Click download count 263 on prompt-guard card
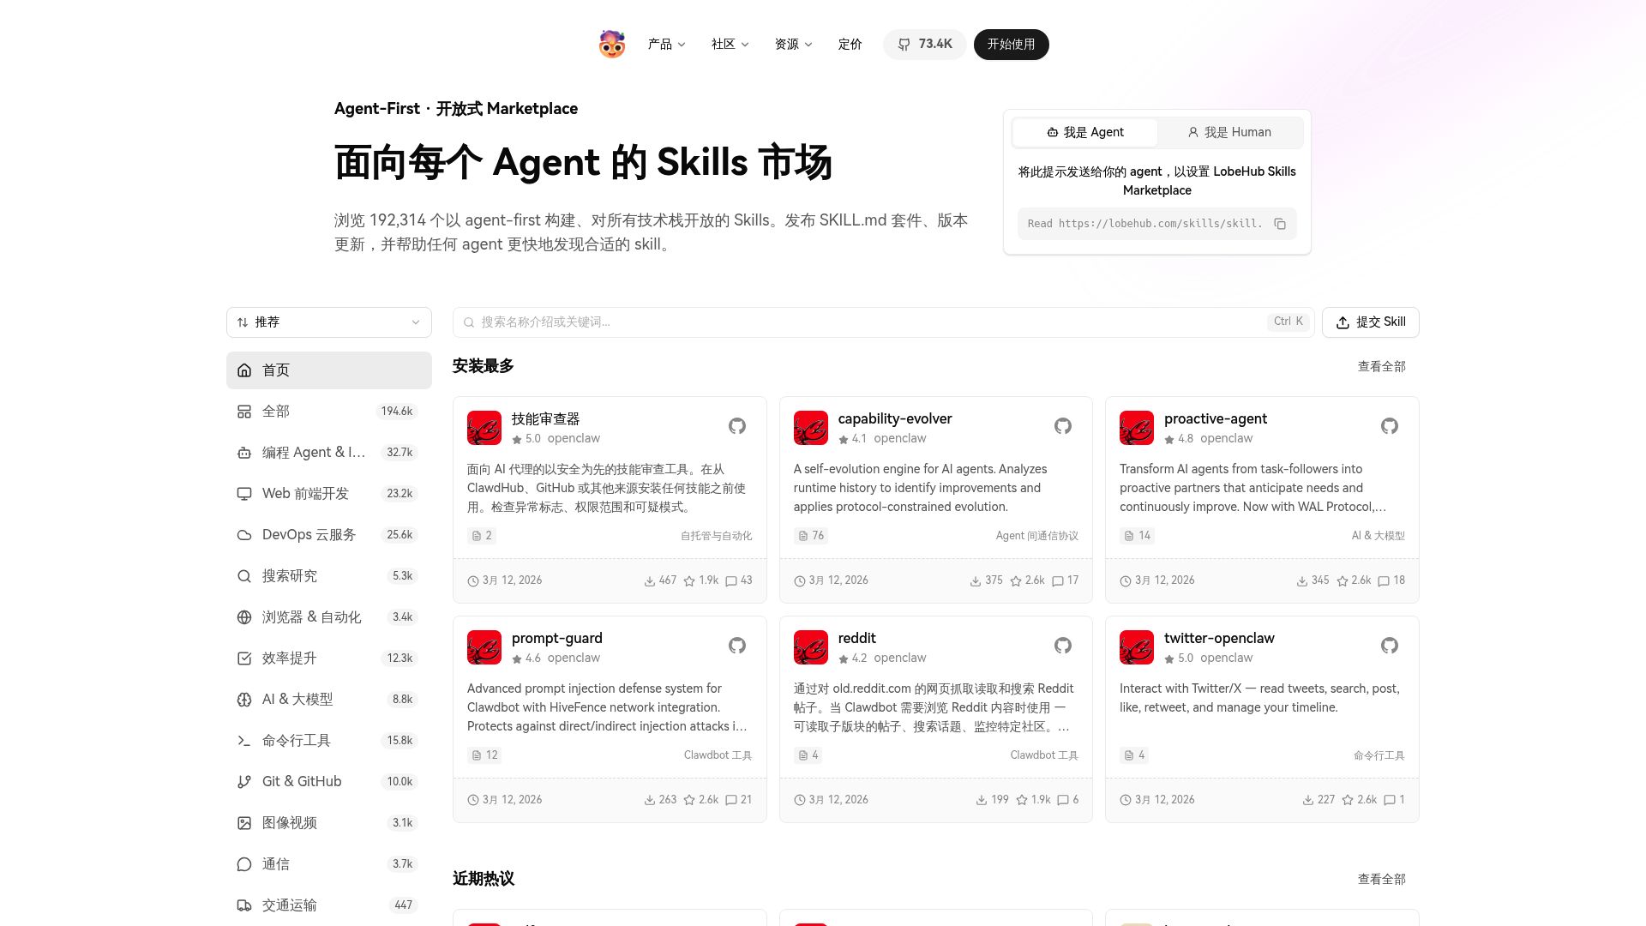 pyautogui.click(x=660, y=800)
